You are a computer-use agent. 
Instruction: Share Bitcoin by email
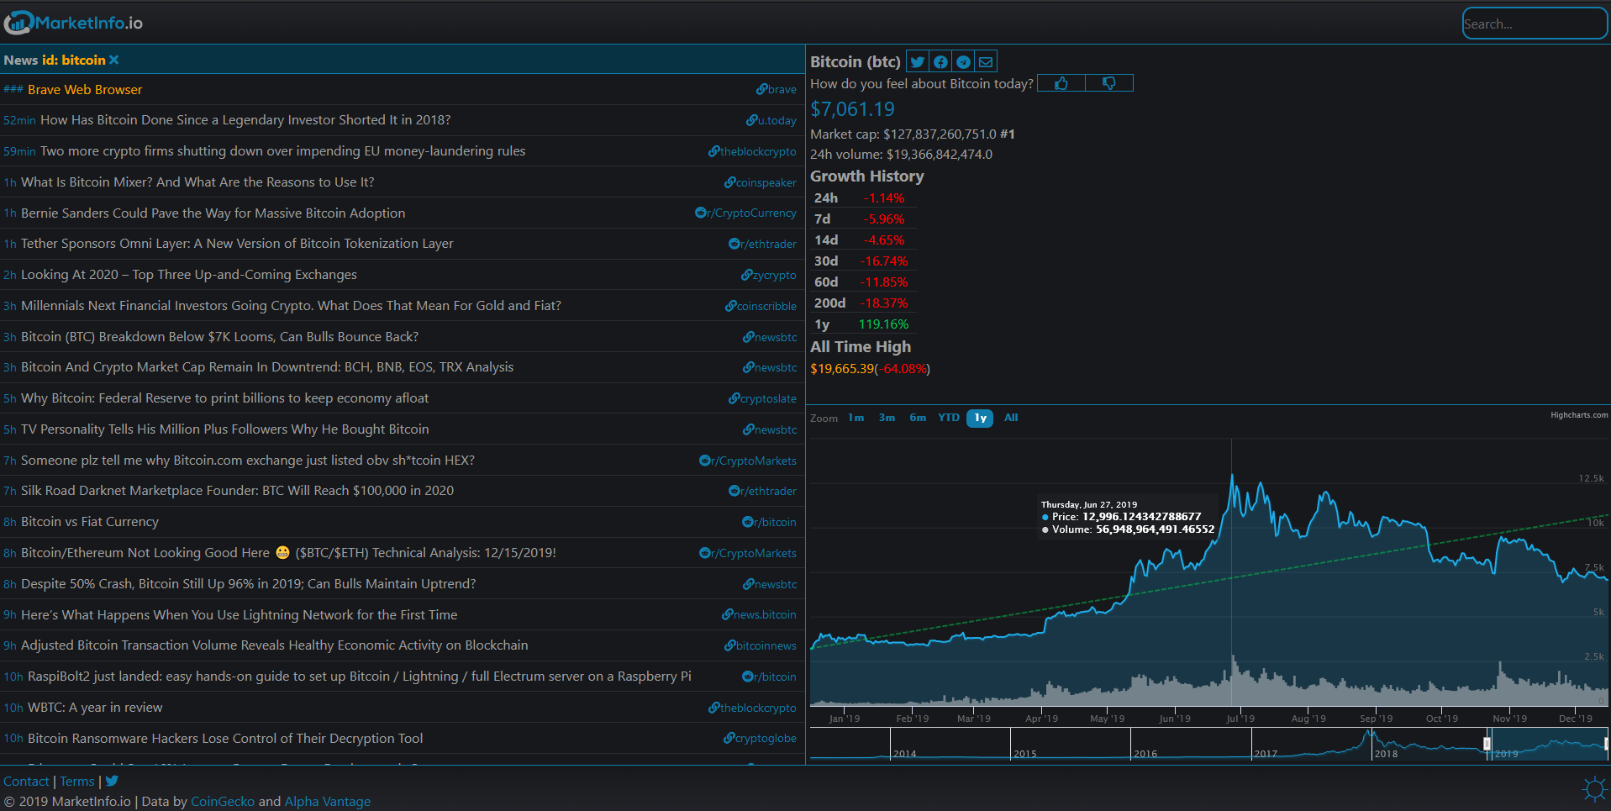tap(986, 61)
